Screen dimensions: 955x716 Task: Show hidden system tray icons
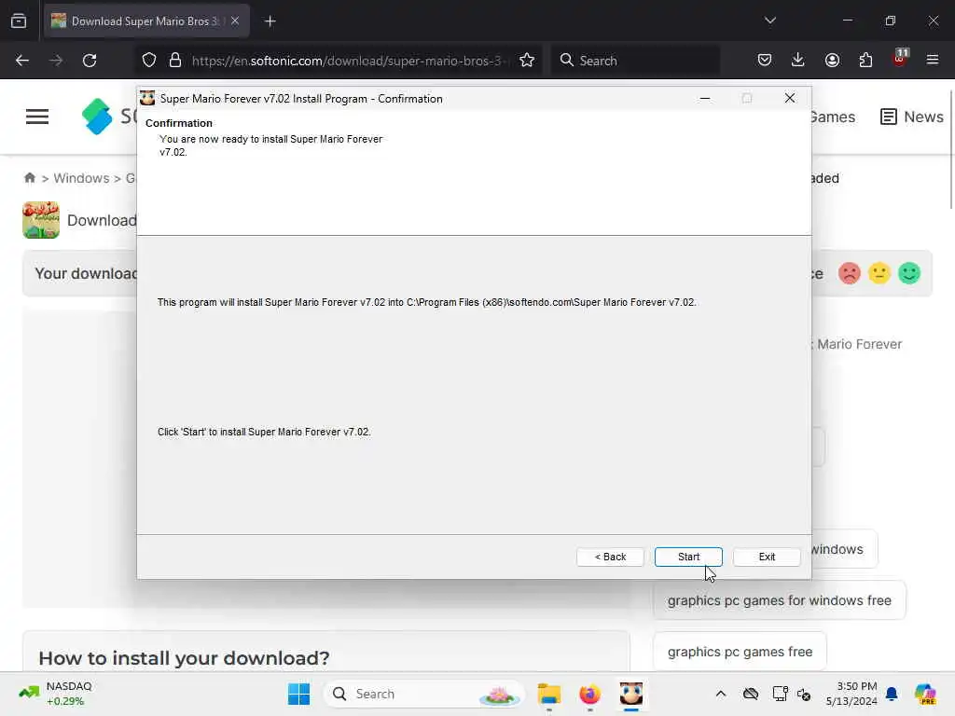coord(721,694)
